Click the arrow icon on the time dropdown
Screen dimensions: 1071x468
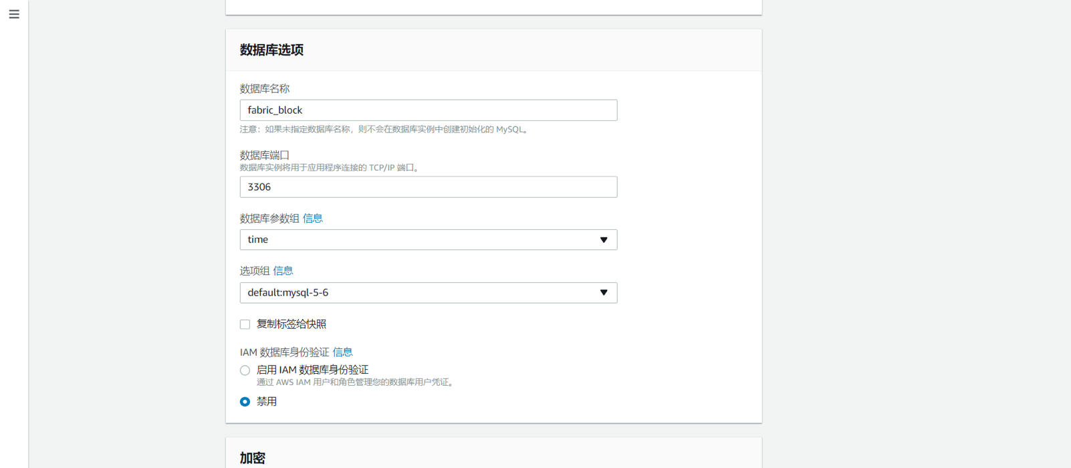[x=604, y=240]
